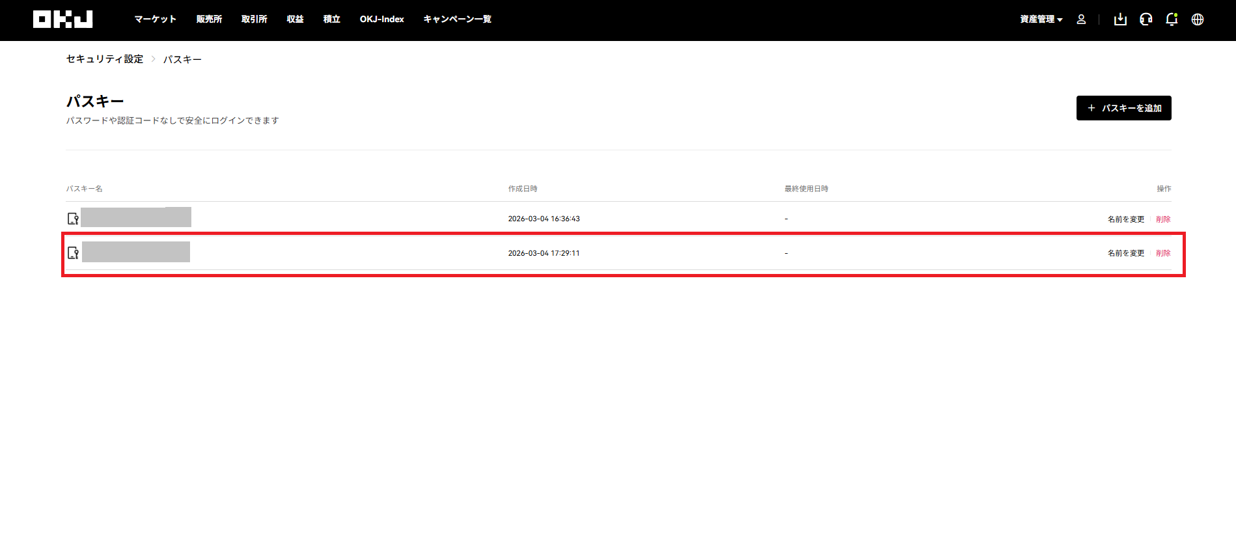The image size is (1236, 559).
Task: Open the 販売所 menu
Action: coord(209,20)
